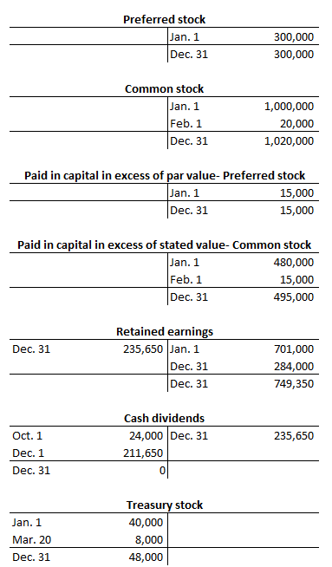Screen dimensions: 332x567
Task: Click the Cash dividends heading
Action: 164,419
